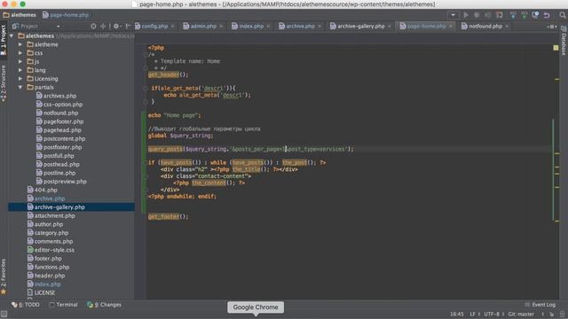Close the page-home.php tab

click(x=451, y=27)
